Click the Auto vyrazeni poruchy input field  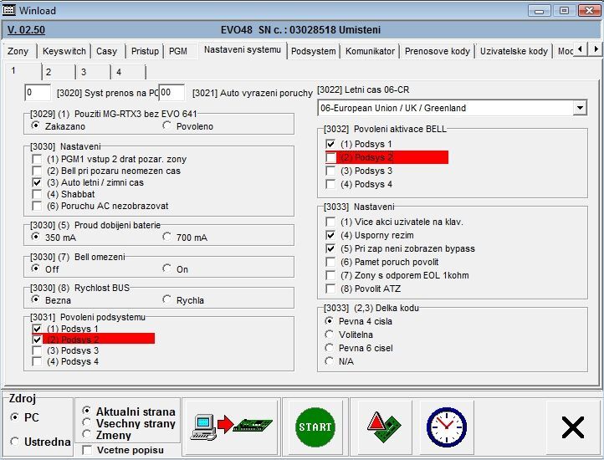coord(171,92)
